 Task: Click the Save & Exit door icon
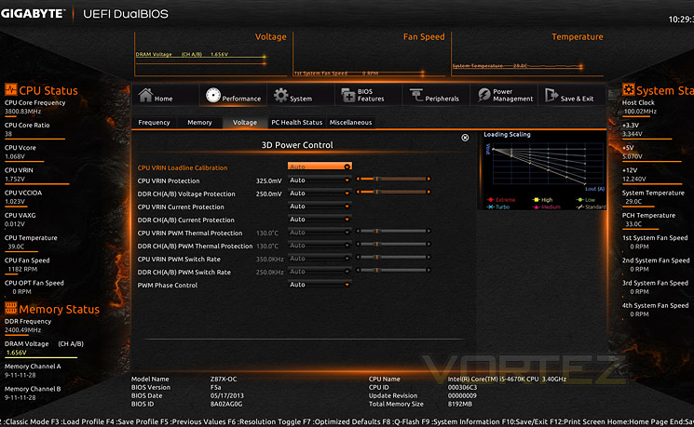point(551,95)
